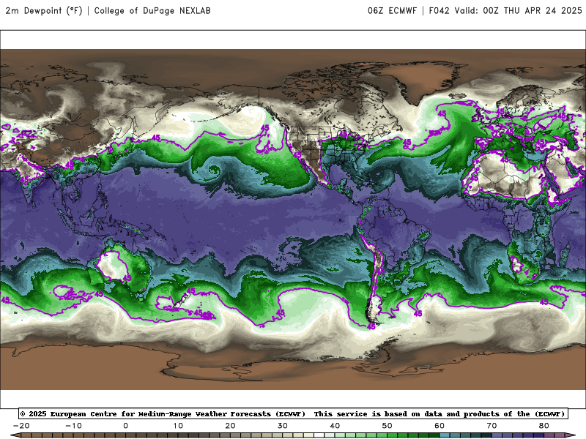
Task: Click the 70 color scale label
Action: (x=492, y=426)
